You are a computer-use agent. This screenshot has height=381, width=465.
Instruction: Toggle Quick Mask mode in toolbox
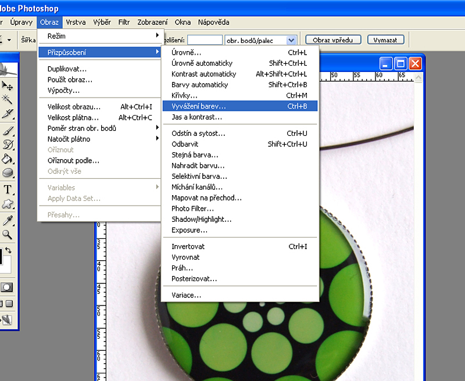pyautogui.click(x=8, y=287)
